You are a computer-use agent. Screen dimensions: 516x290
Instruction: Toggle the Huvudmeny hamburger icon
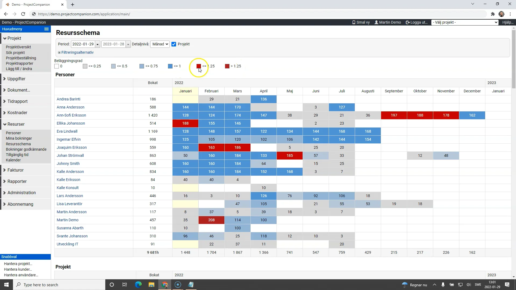point(46,29)
